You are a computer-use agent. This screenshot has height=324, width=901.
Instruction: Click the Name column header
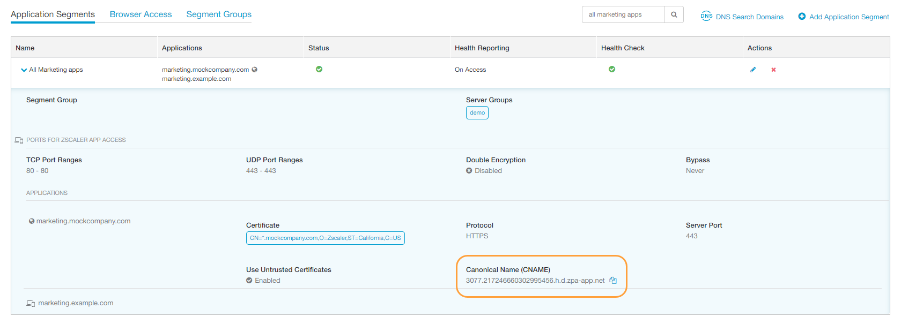click(x=25, y=48)
